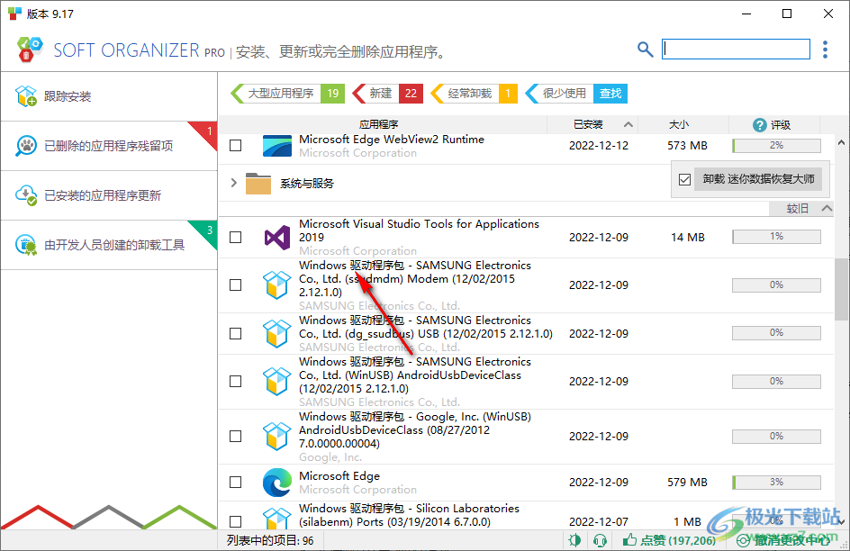The width and height of the screenshot is (850, 551).
Task: Click the 系统与服务 folder icon
Action: pyautogui.click(x=258, y=183)
